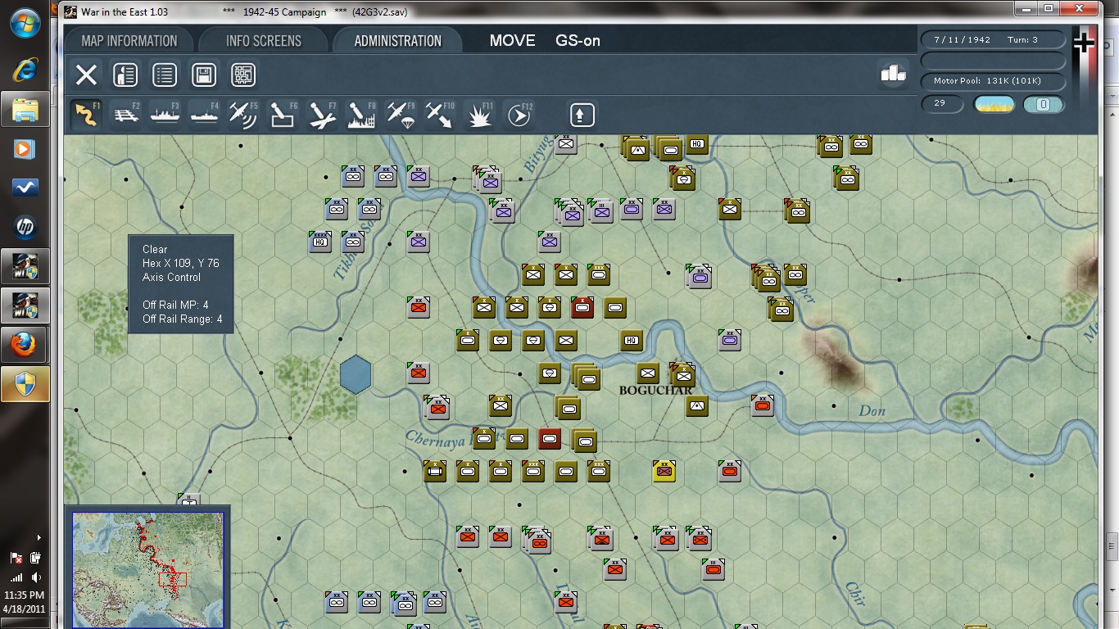Select the yellow highlighted unit counter

click(x=664, y=471)
